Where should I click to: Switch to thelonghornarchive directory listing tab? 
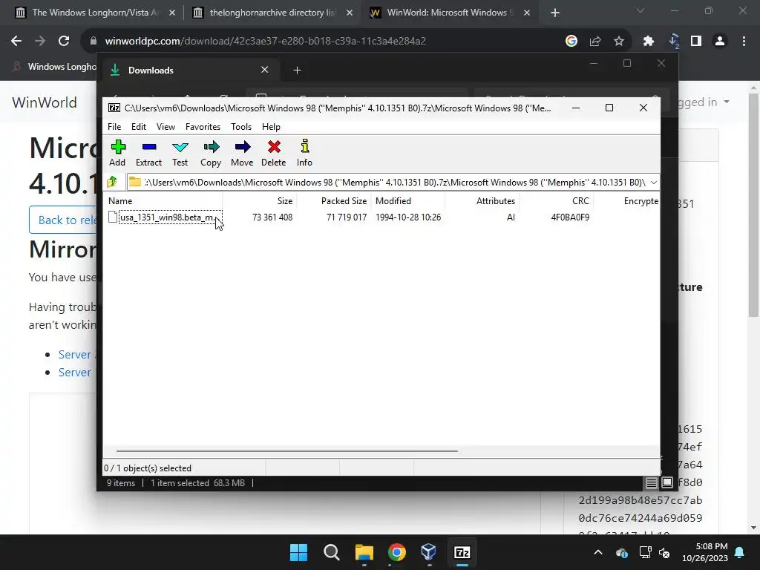click(272, 13)
